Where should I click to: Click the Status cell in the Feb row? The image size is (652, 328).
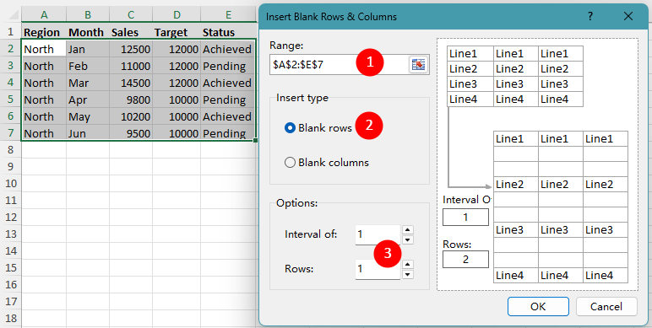228,66
